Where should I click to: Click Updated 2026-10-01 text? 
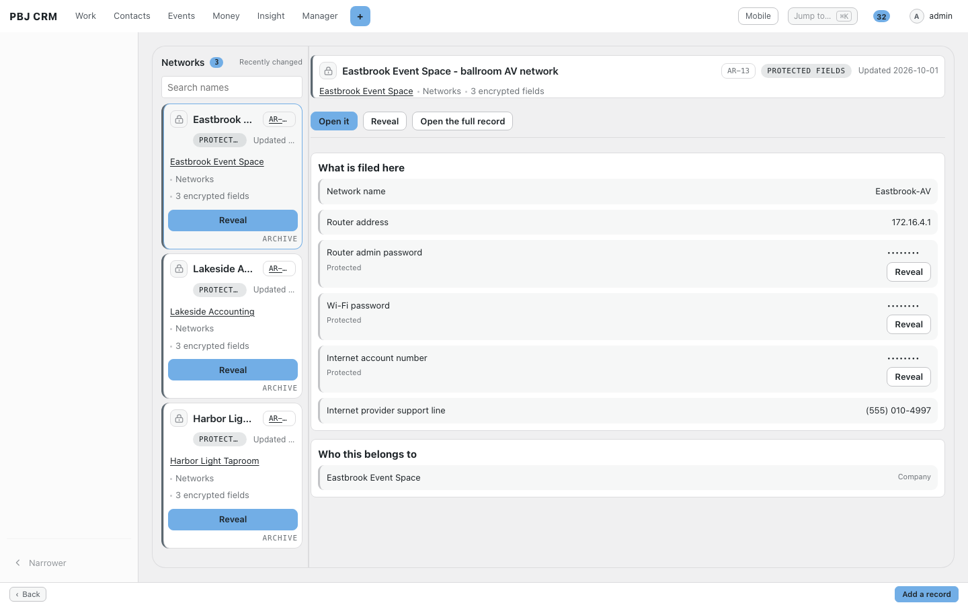(898, 71)
